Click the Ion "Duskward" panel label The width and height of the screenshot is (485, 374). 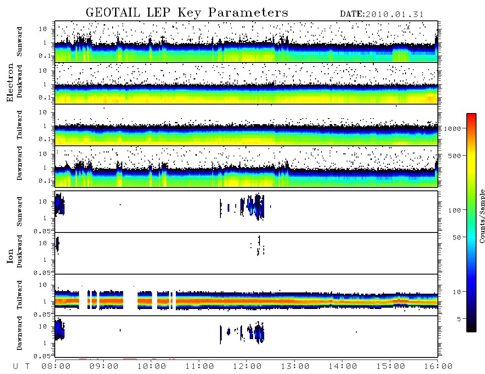click(x=20, y=251)
